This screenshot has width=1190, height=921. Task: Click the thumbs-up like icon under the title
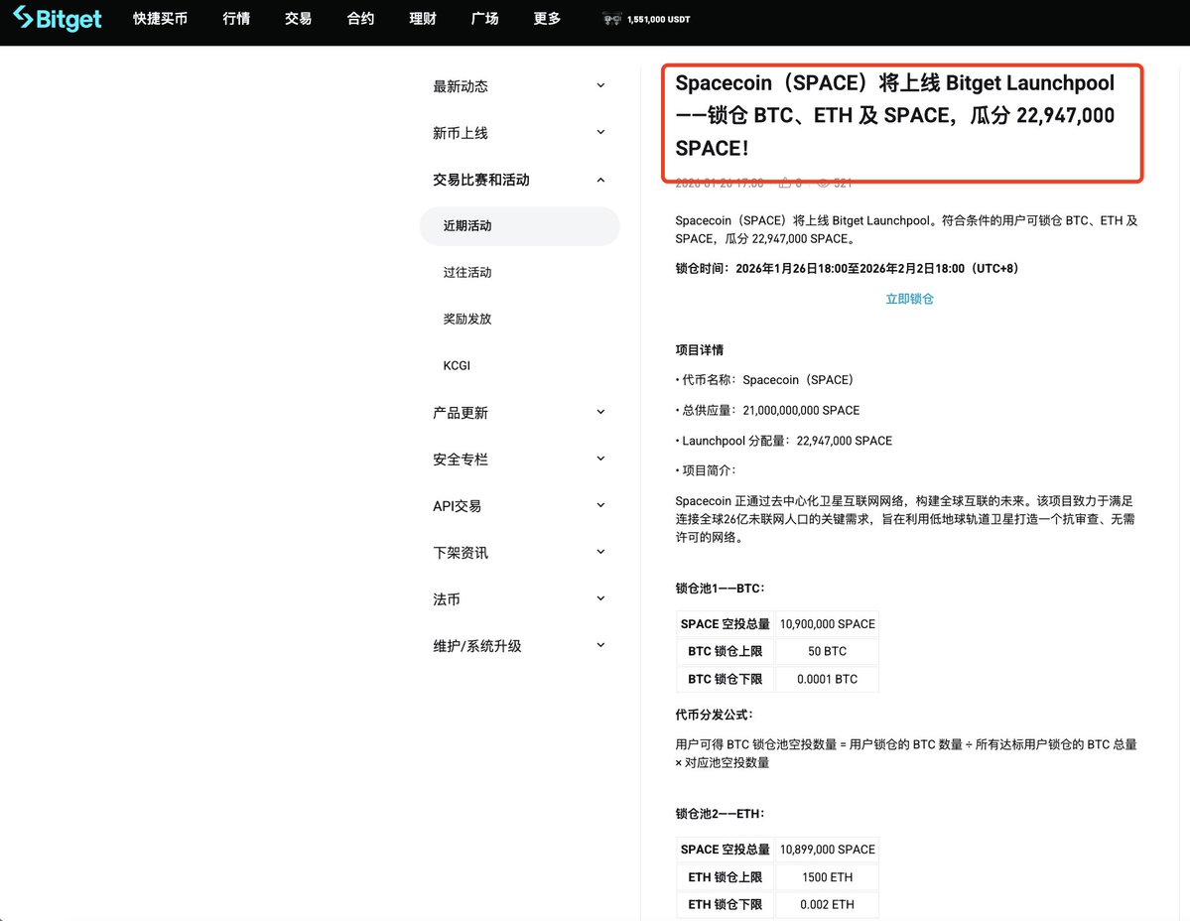click(785, 183)
